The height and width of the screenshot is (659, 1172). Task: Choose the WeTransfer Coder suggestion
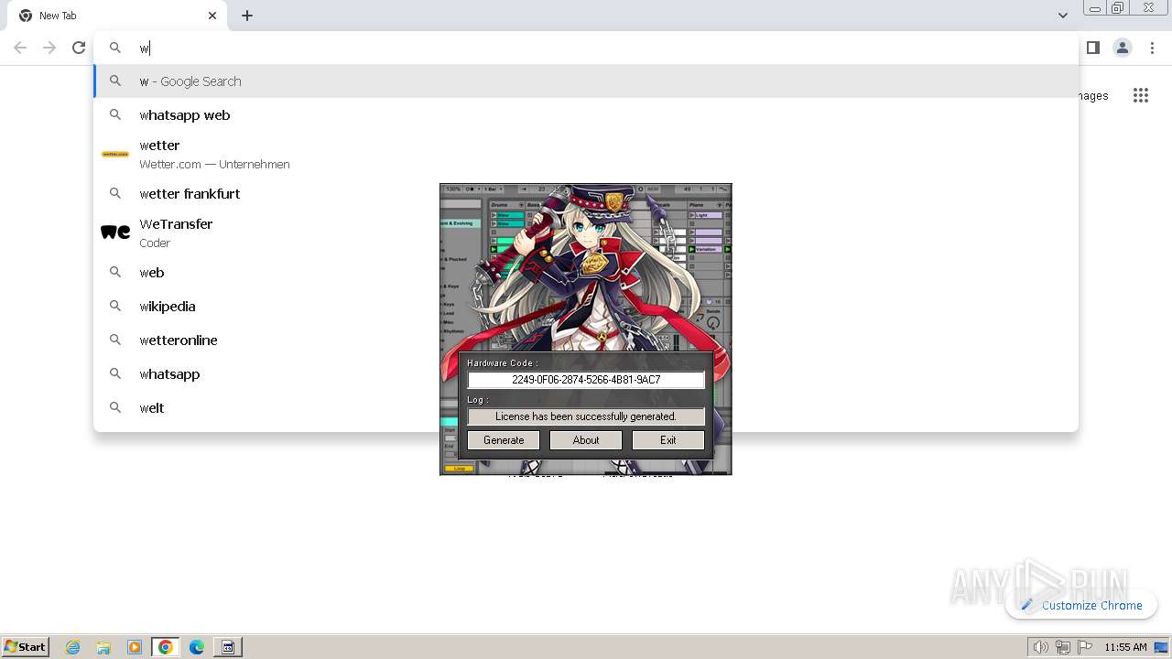tap(586, 232)
